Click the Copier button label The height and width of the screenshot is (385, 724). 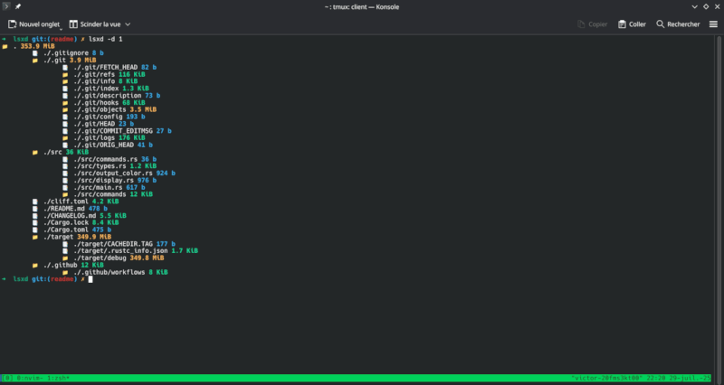coord(597,24)
